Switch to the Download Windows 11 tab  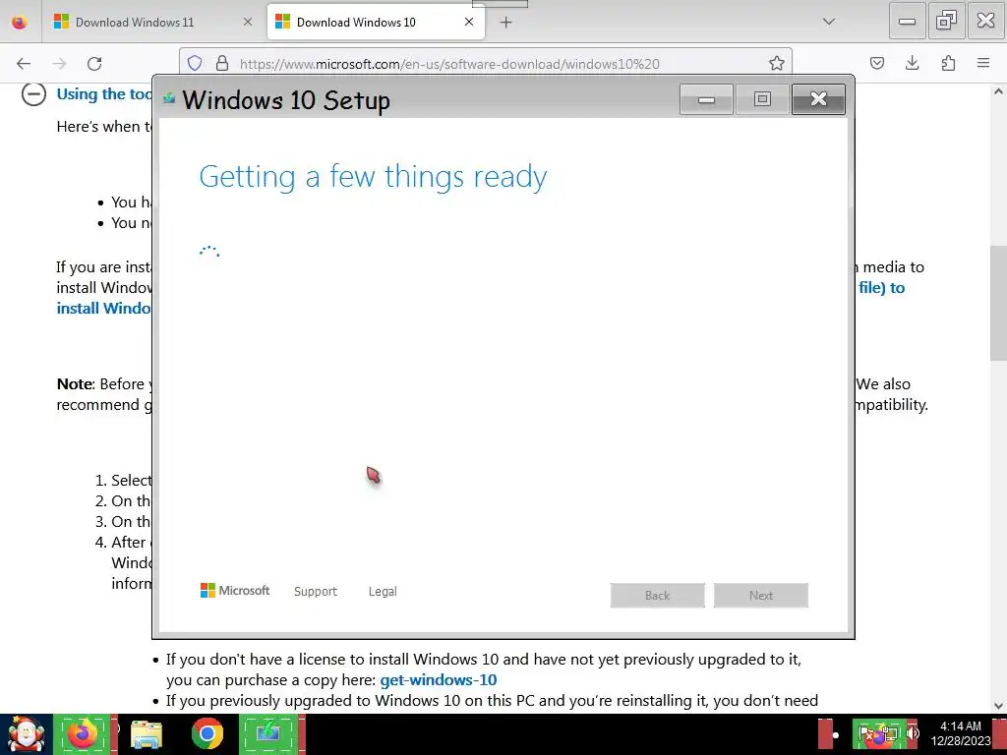152,22
